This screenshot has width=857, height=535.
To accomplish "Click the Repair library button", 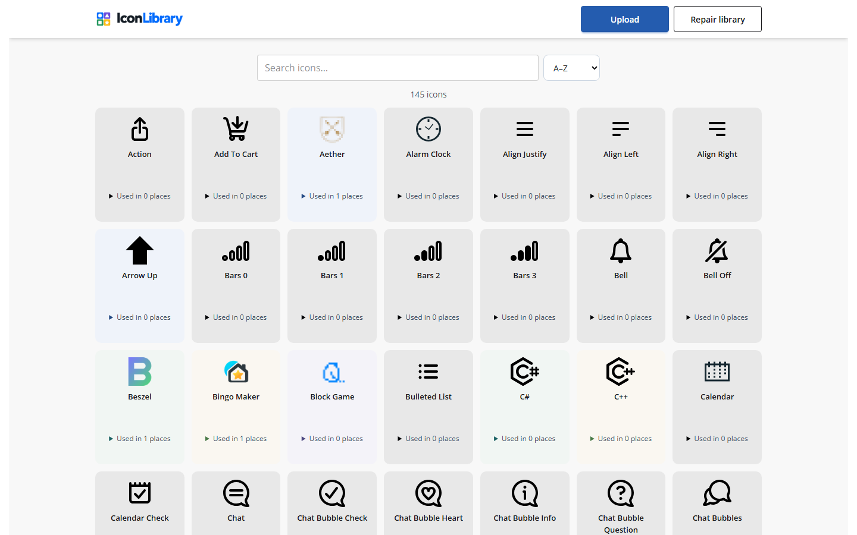I will click(718, 19).
